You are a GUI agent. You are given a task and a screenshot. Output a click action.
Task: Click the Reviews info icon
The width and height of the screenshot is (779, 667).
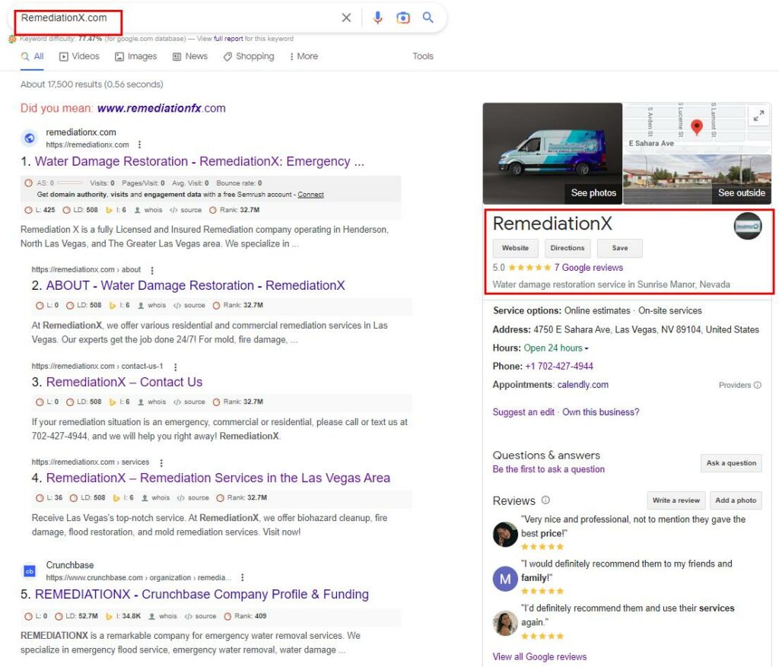(x=545, y=500)
